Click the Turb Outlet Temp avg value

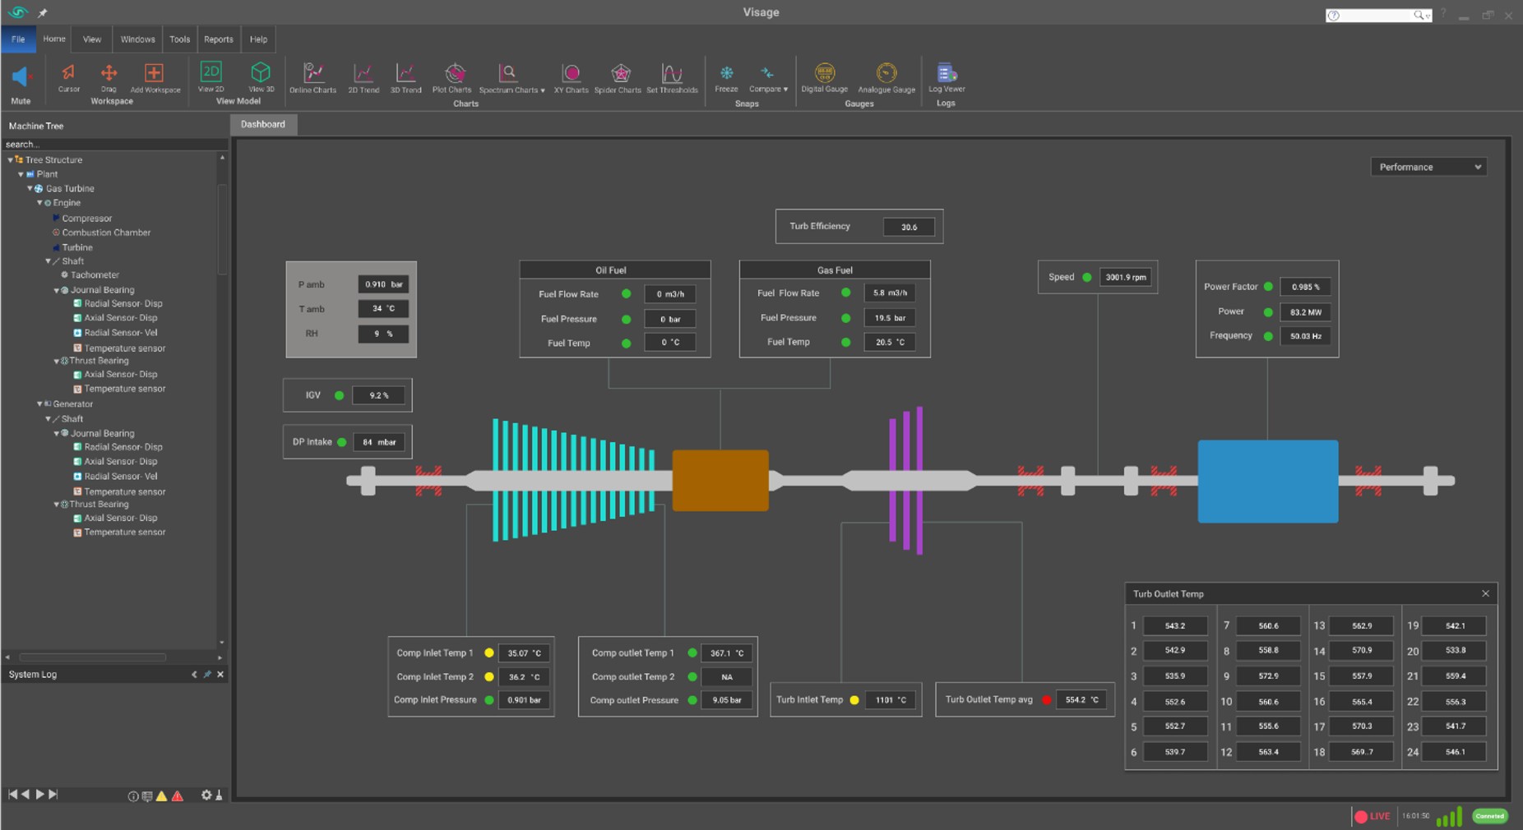pyautogui.click(x=1081, y=700)
